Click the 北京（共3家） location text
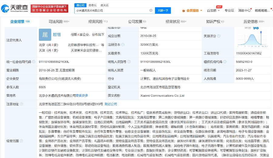 [49, 45]
